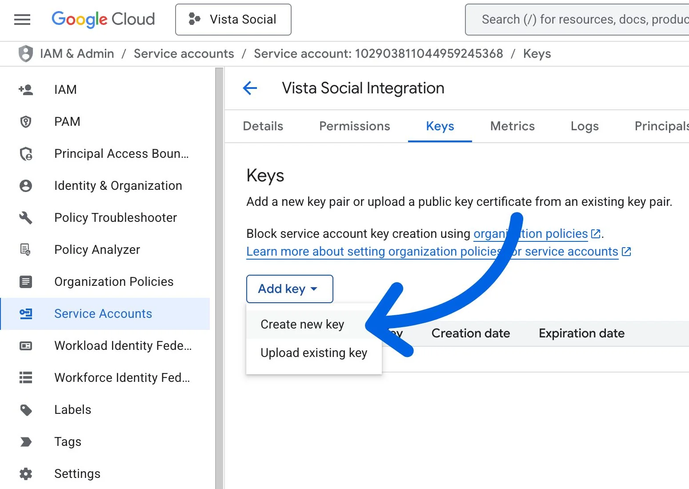Open Workload Identity Federation sidebar item

tap(105, 346)
